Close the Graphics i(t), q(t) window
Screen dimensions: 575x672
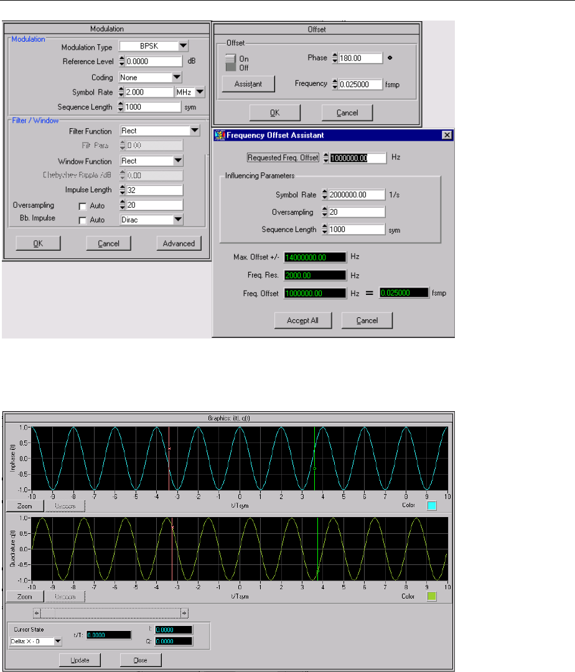point(141,660)
